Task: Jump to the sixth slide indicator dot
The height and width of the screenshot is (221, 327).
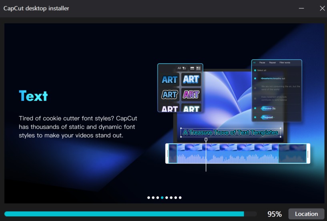Action: [171, 198]
